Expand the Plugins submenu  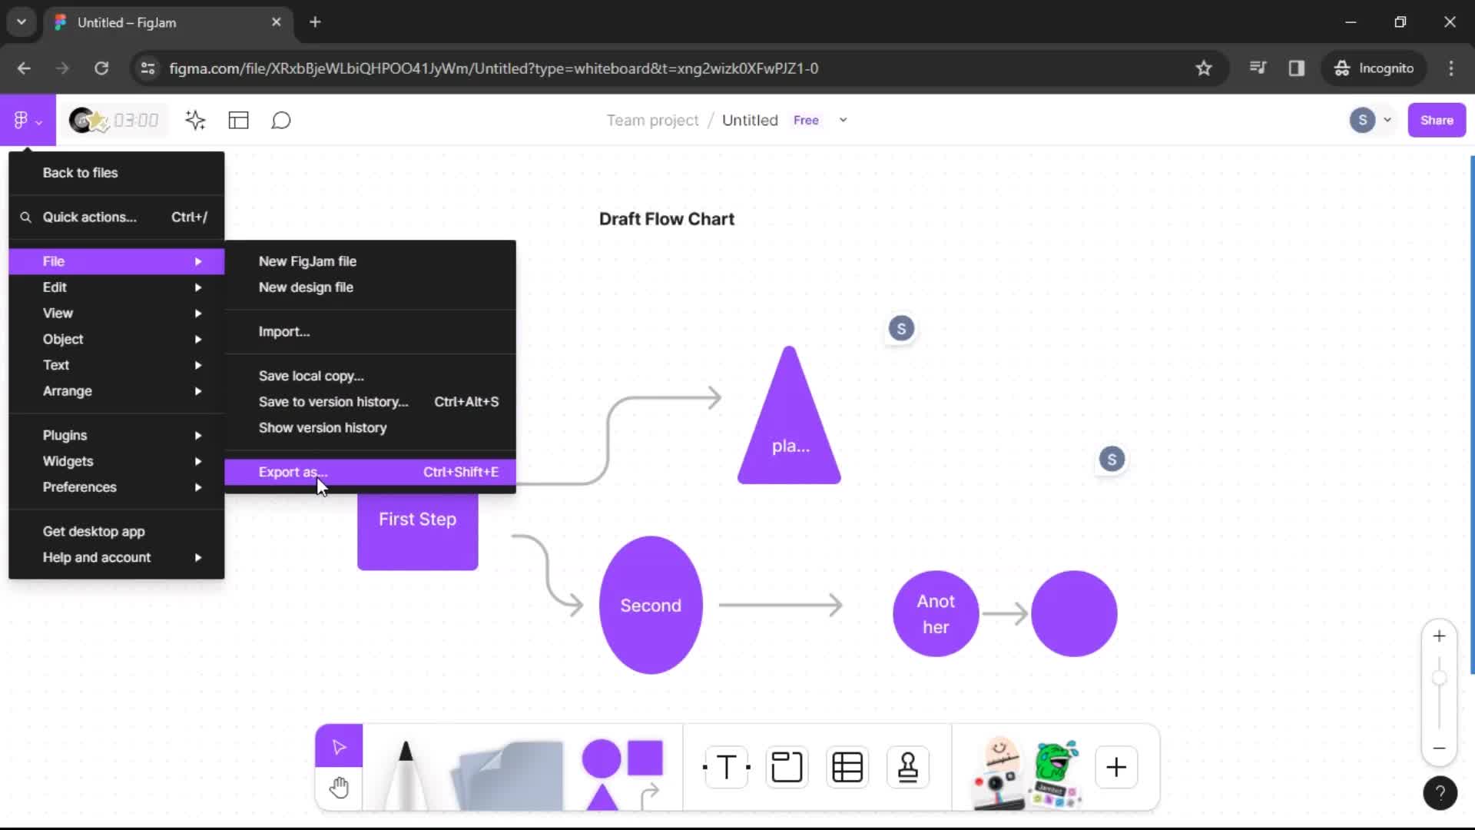(x=64, y=435)
